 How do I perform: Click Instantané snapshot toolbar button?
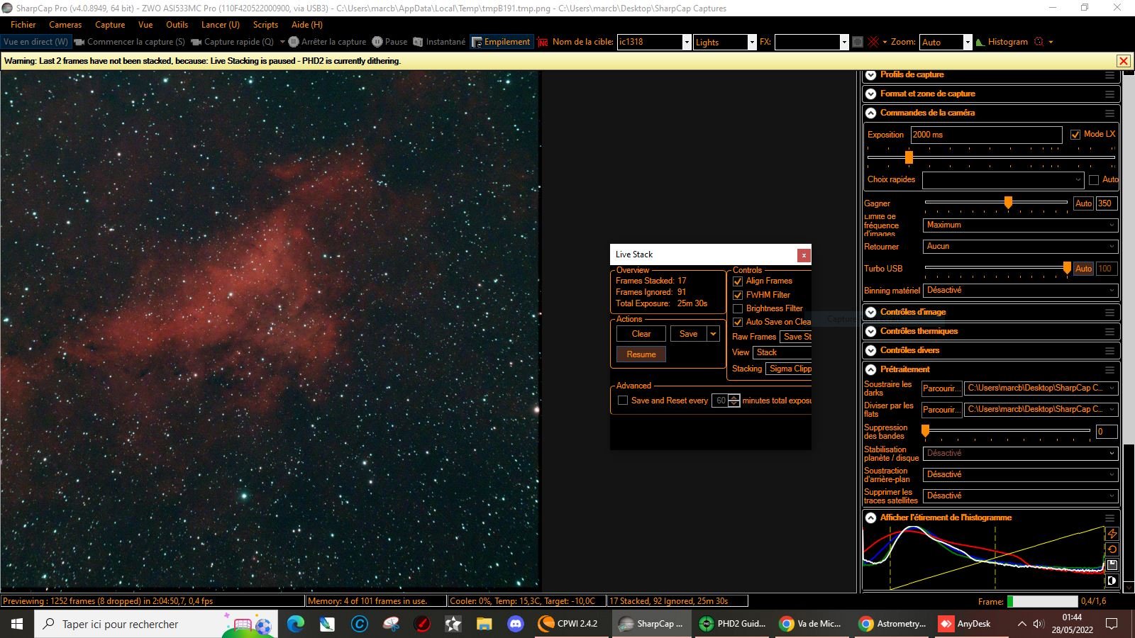point(439,42)
